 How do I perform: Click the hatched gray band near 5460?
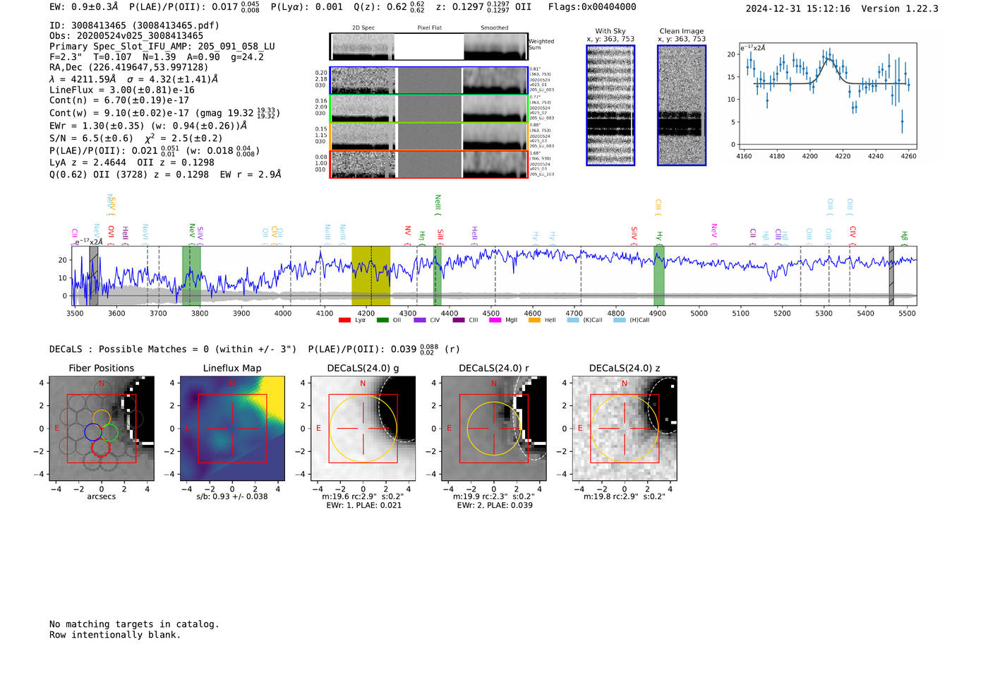891,276
